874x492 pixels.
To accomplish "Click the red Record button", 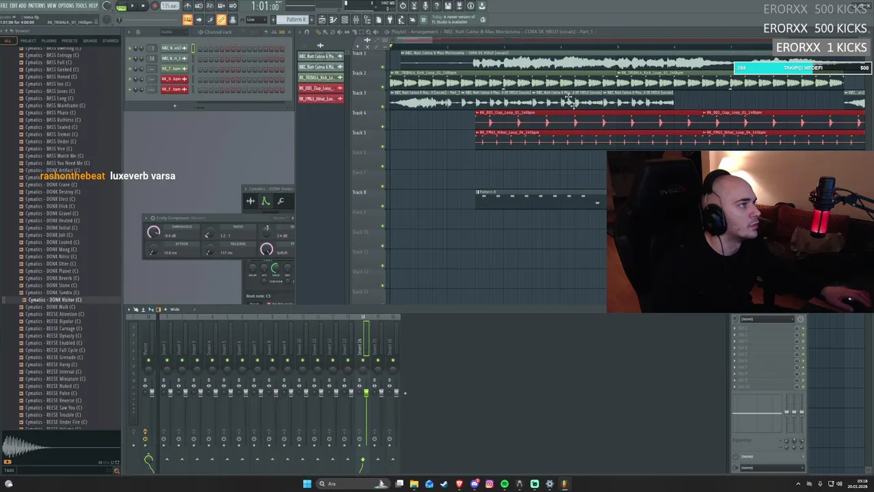I will 155,6.
